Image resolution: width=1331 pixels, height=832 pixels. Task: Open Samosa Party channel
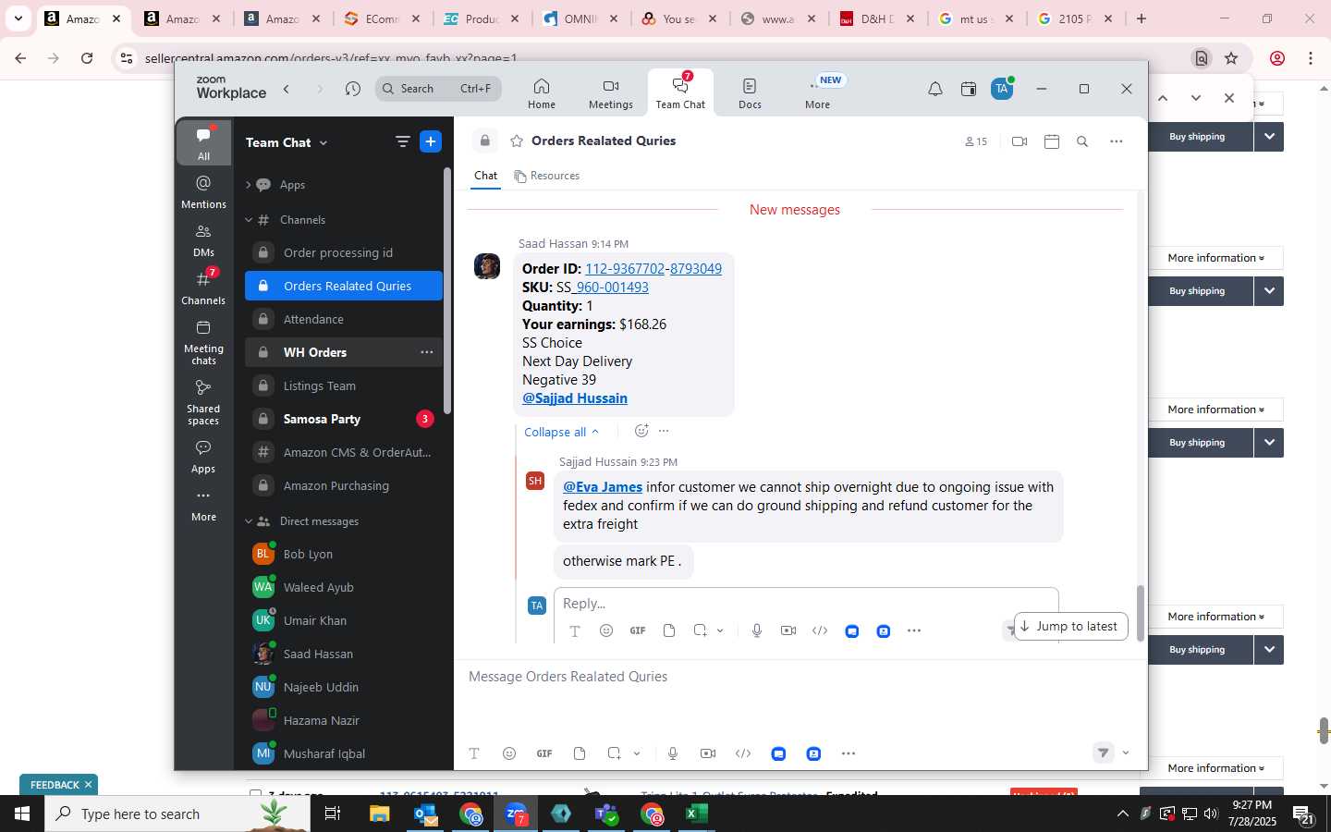coord(344,419)
